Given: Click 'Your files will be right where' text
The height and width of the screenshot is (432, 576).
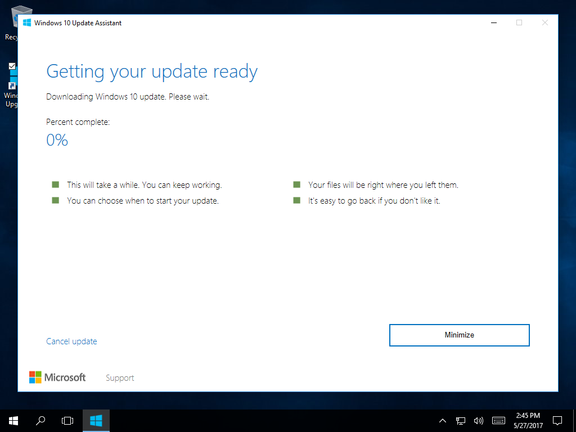Looking at the screenshot, I should [x=383, y=184].
